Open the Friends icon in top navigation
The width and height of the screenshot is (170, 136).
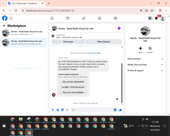[x=84, y=18]
